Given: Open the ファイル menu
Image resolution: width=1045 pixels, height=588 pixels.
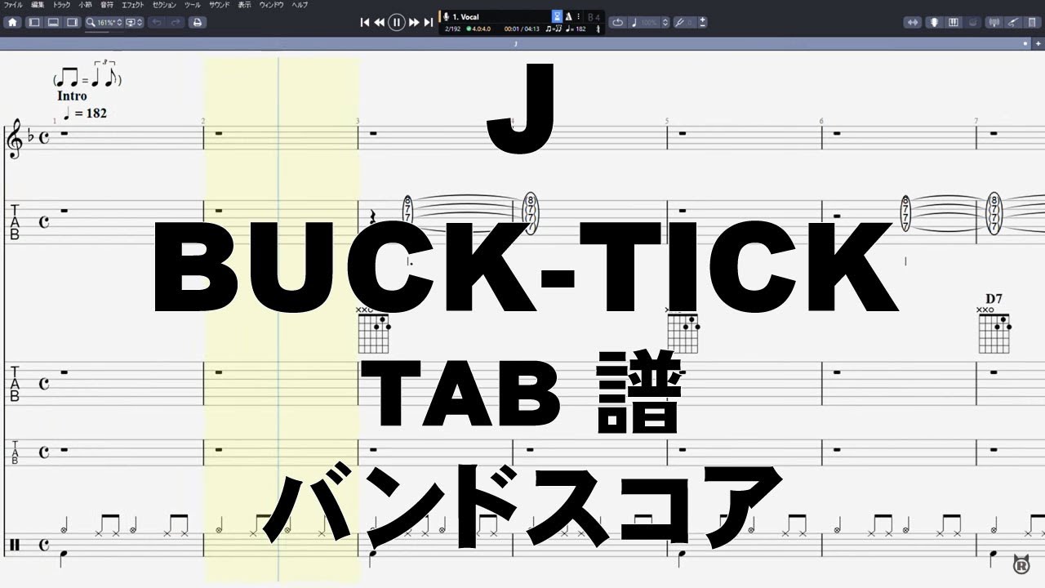Looking at the screenshot, I should 13,5.
